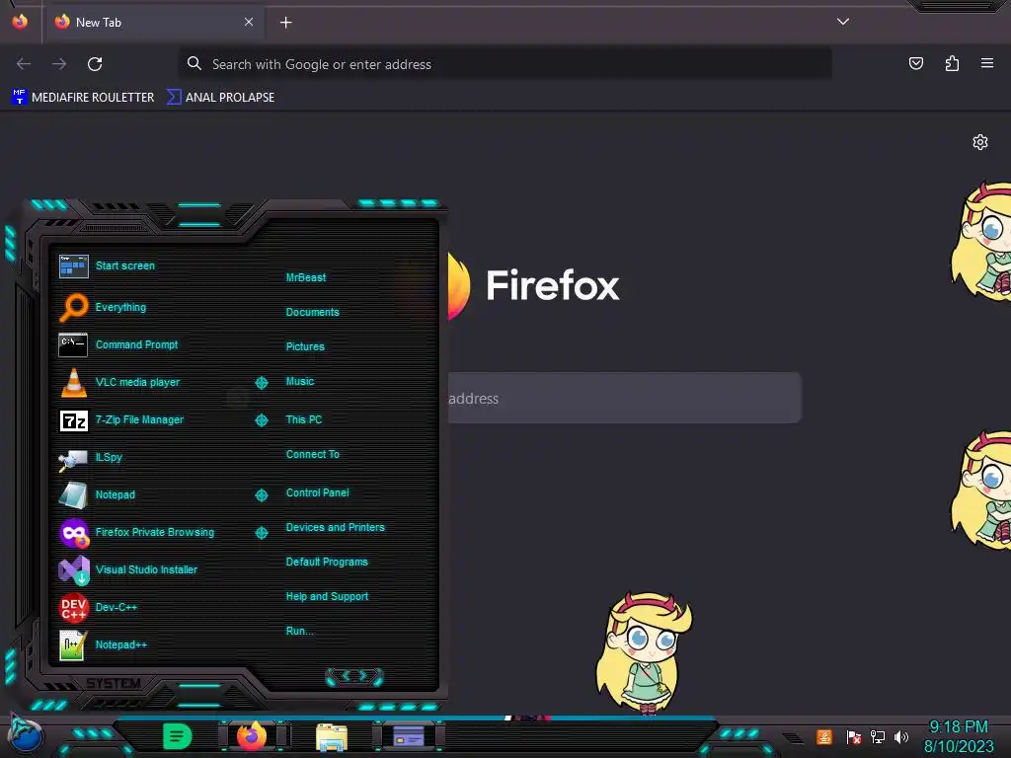Click Firefox icon on taskbar
1011x758 pixels.
pyautogui.click(x=252, y=736)
